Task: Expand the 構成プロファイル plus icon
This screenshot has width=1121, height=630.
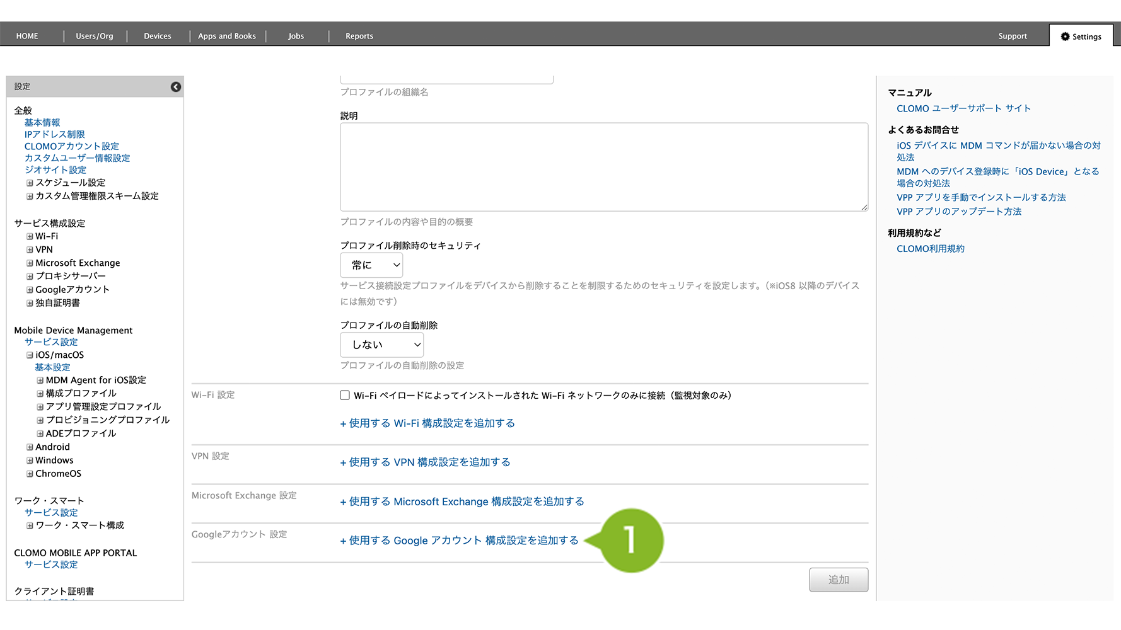Action: [x=40, y=394]
